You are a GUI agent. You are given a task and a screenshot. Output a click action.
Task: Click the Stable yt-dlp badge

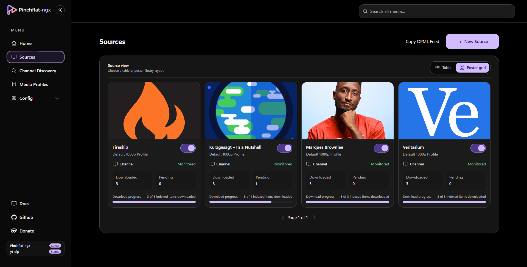point(55,252)
